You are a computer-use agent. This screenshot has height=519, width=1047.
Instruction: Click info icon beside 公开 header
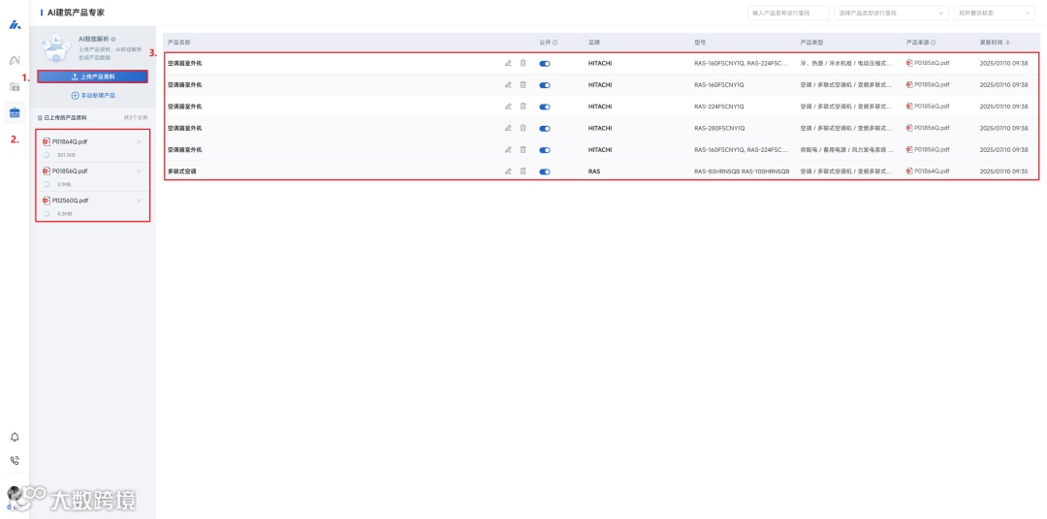coord(555,42)
